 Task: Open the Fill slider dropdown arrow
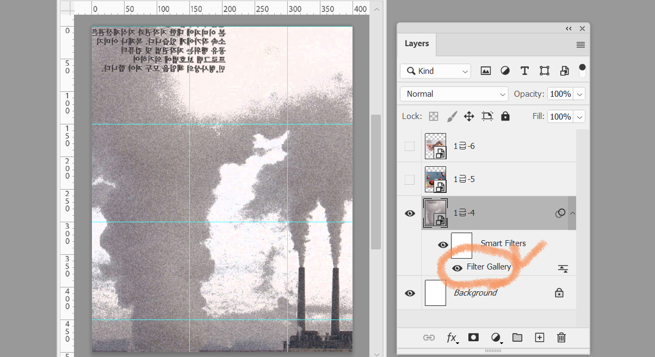(x=580, y=117)
